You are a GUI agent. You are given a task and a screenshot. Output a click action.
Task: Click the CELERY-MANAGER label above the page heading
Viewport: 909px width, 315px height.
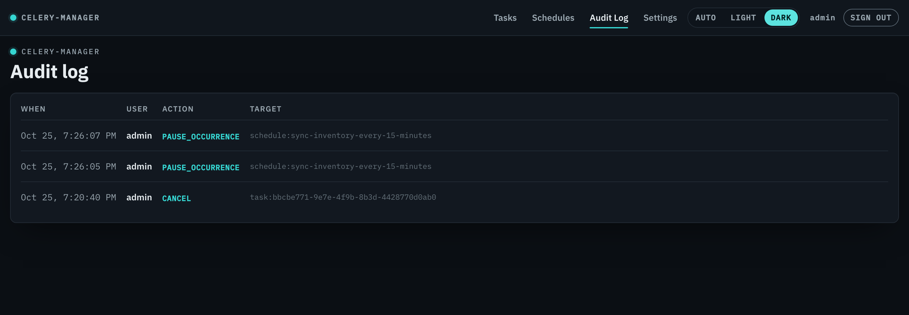point(60,52)
